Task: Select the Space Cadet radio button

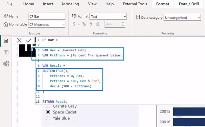Action: [x=48, y=112]
